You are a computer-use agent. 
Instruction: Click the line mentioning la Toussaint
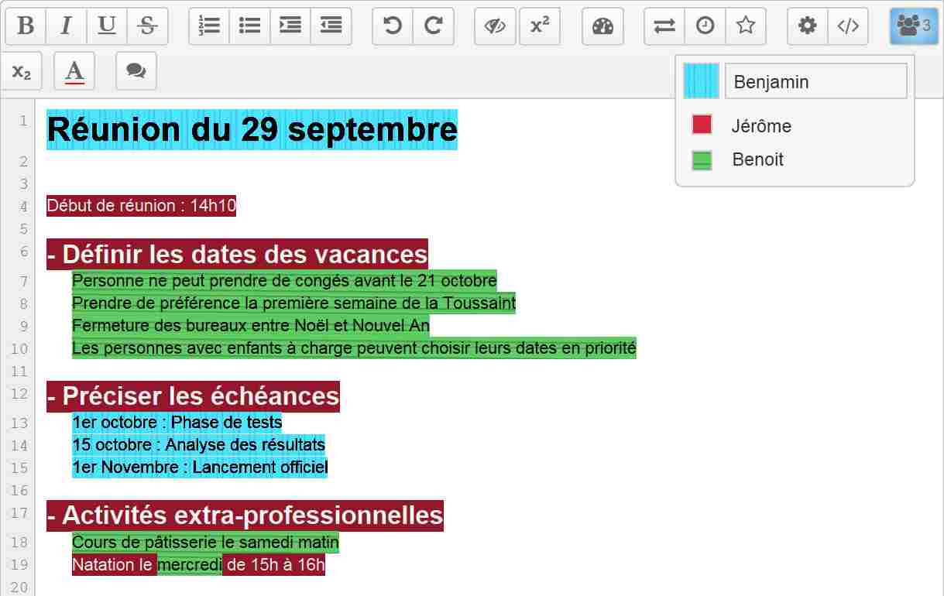[293, 303]
